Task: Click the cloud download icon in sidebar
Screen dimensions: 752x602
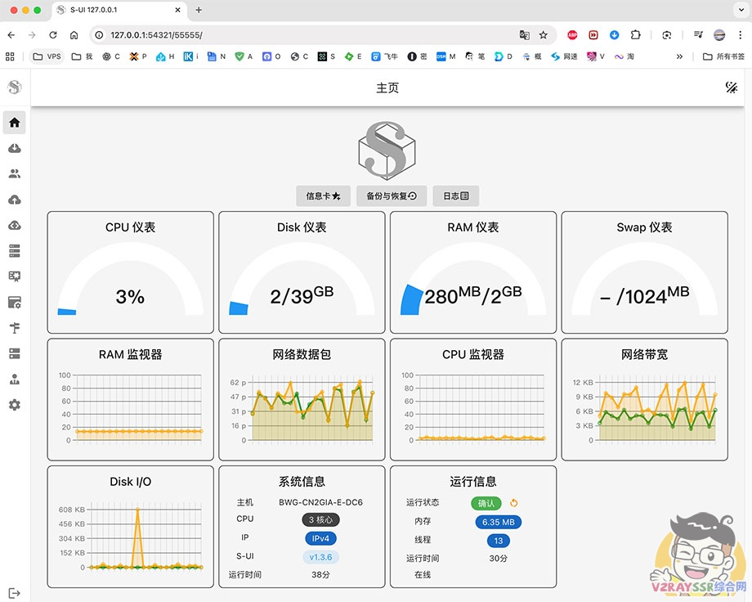Action: tap(14, 148)
